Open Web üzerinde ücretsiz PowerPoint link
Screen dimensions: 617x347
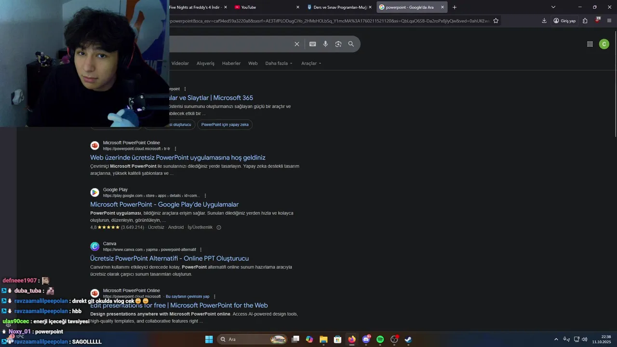(x=178, y=158)
